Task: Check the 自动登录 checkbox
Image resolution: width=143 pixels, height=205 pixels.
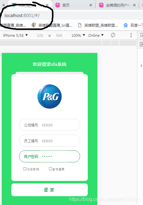Action: point(50,169)
